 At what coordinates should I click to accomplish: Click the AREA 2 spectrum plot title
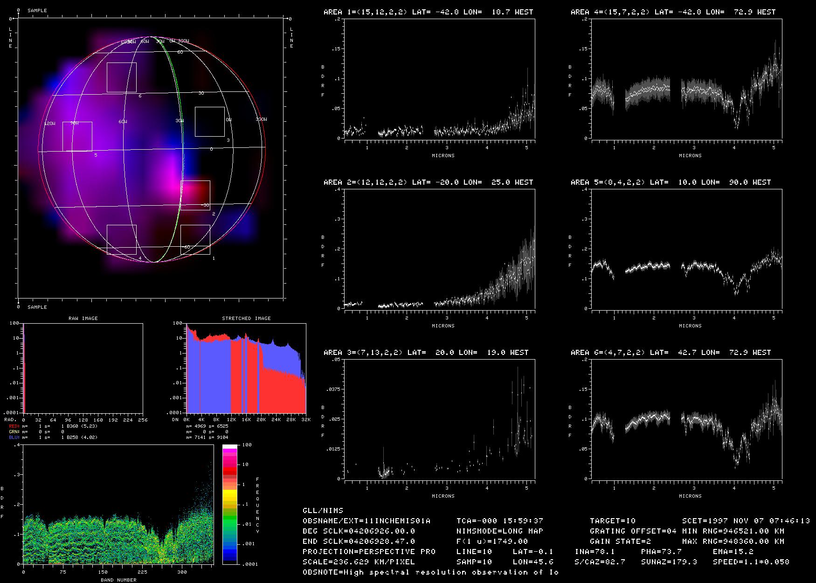pos(428,182)
